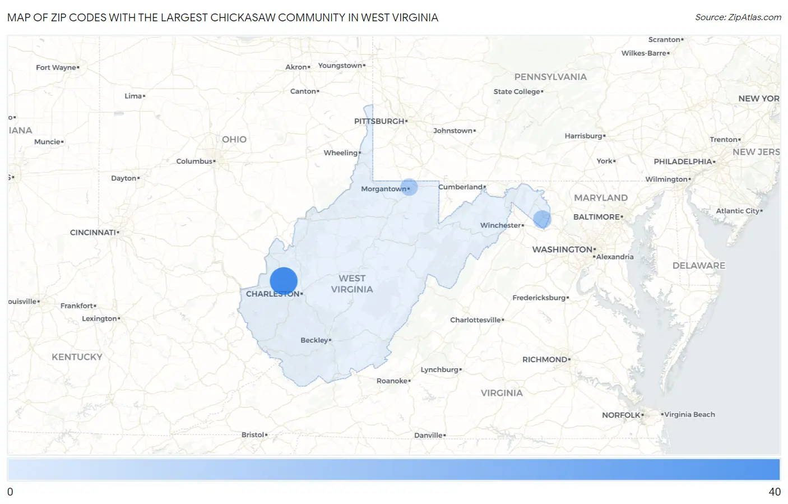Click the Akron city label

coord(296,67)
